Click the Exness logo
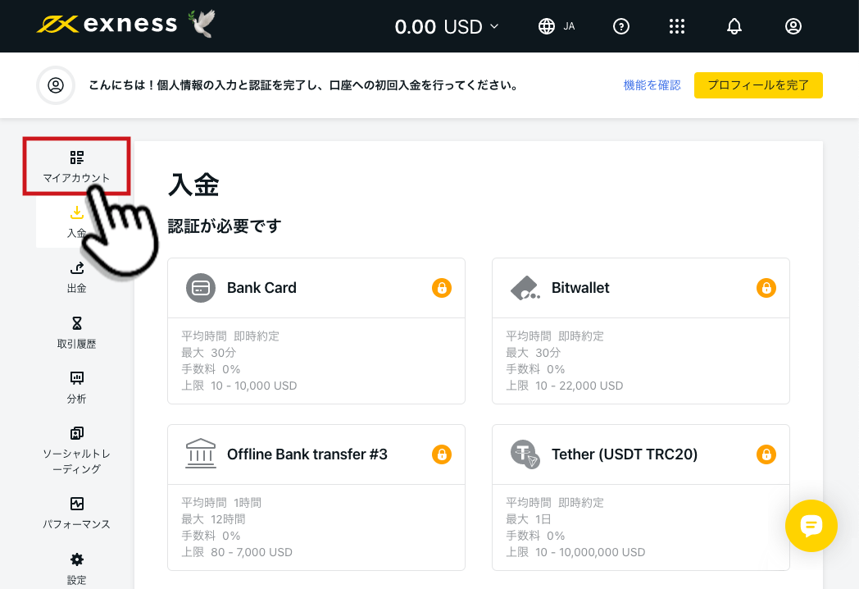The image size is (859, 589). pos(107,25)
